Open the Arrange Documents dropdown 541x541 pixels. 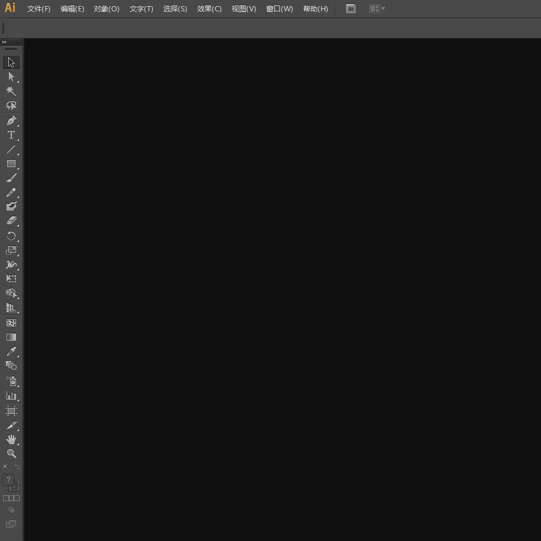point(377,9)
